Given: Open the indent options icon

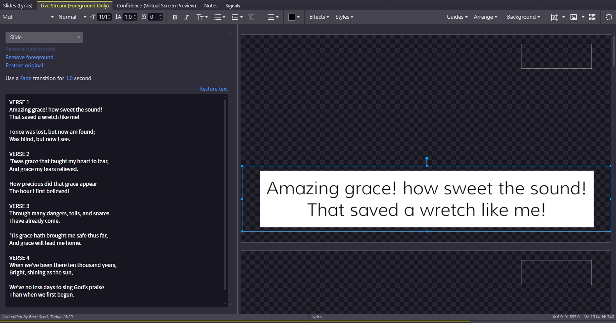Looking at the screenshot, I should (x=237, y=17).
